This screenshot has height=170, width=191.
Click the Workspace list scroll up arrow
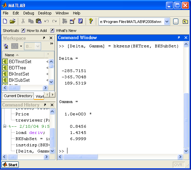51,61
